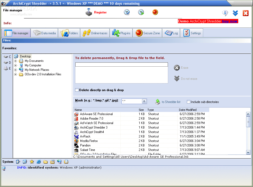Viewport: 253px width, 187px height.
Task: Click the Mask text field
Action: point(132,101)
